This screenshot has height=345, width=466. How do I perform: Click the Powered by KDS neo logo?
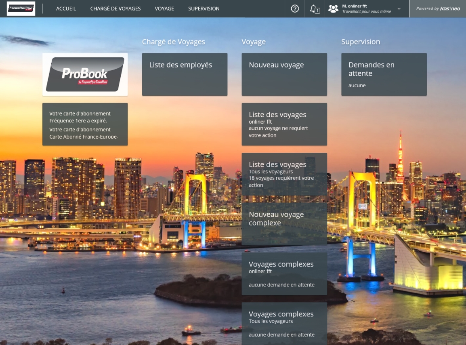[x=438, y=8]
